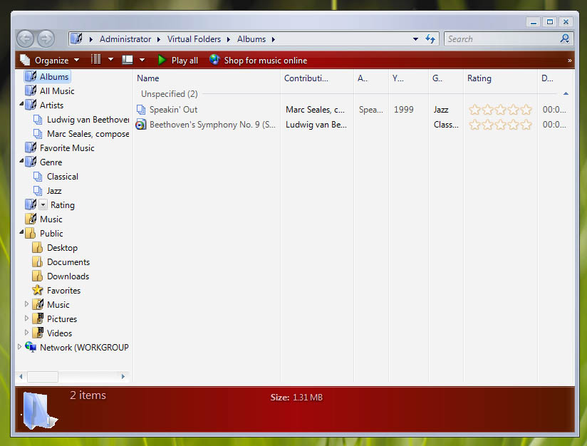Click Albums breadcrumb segment
Image resolution: width=587 pixels, height=446 pixels.
(x=251, y=39)
